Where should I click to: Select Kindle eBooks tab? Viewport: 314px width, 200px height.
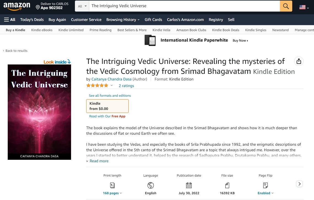42,30
